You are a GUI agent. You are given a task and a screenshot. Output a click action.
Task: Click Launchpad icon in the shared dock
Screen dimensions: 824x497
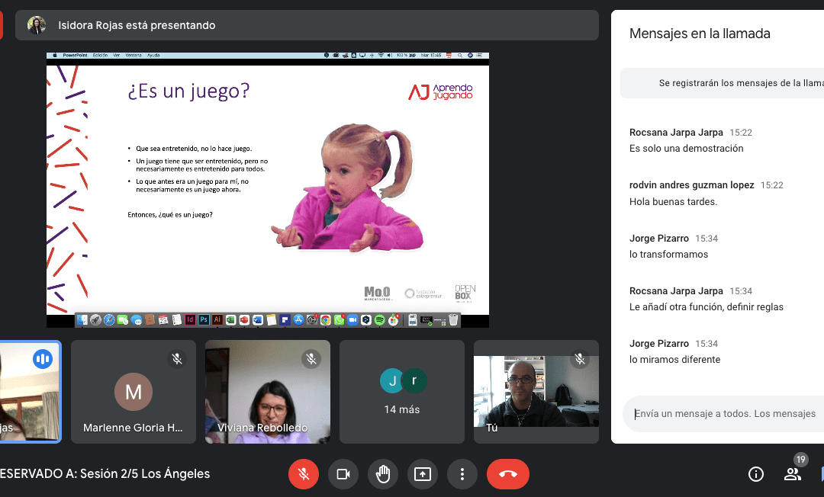95,319
